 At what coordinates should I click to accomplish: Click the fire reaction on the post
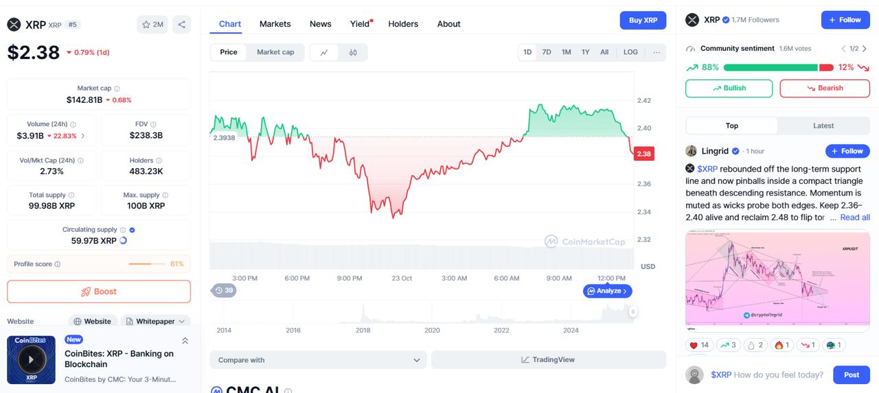(781, 345)
